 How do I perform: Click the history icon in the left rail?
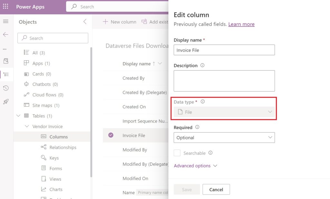click(6, 88)
